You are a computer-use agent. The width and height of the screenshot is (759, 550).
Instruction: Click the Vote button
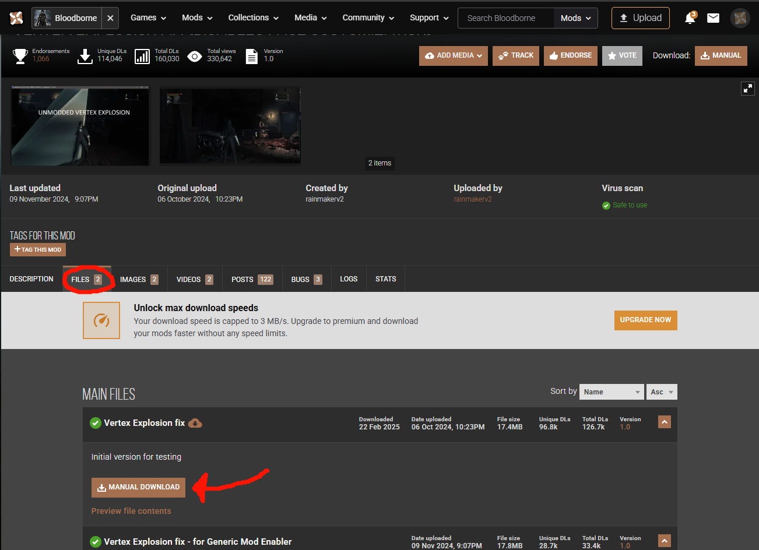pos(622,56)
